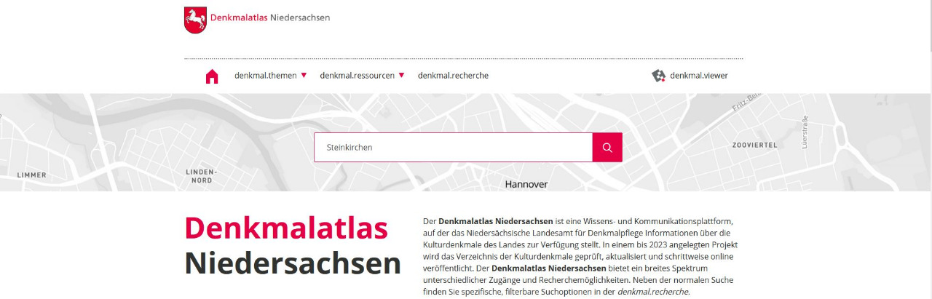Open the denkmal.themen menu
The image size is (932, 299).
point(266,76)
